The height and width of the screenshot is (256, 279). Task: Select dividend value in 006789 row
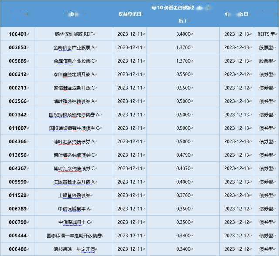[183, 209]
